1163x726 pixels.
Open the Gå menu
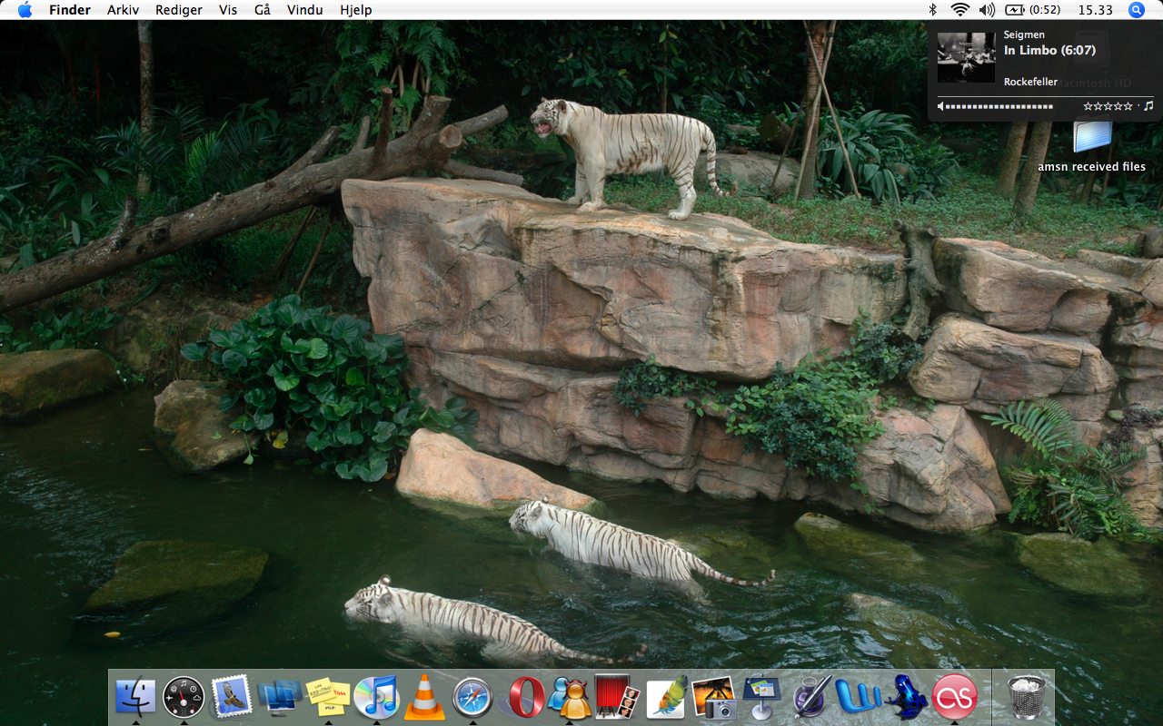[x=263, y=10]
